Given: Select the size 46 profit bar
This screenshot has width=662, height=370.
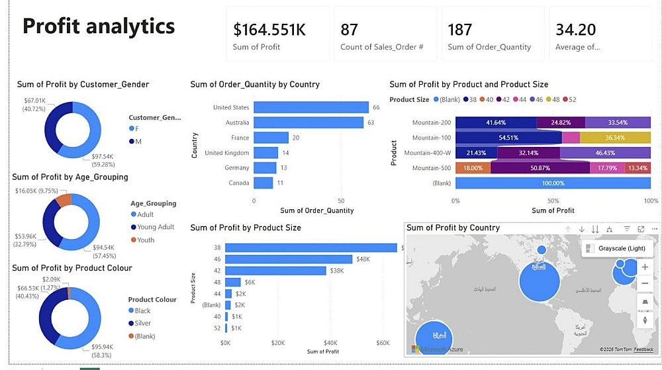Looking at the screenshot, I should click(x=289, y=259).
